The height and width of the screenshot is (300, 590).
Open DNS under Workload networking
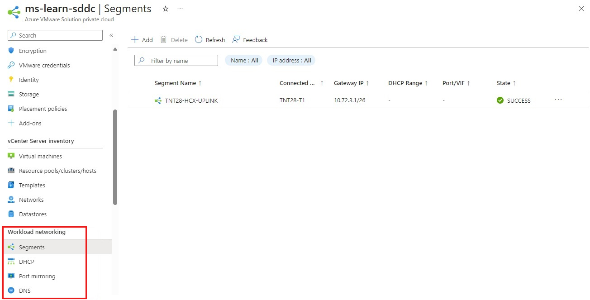[x=25, y=290]
